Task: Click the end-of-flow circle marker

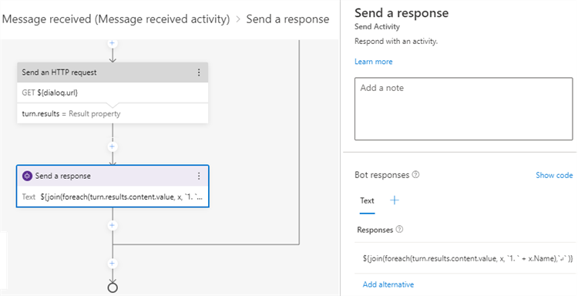Action: pyautogui.click(x=113, y=288)
